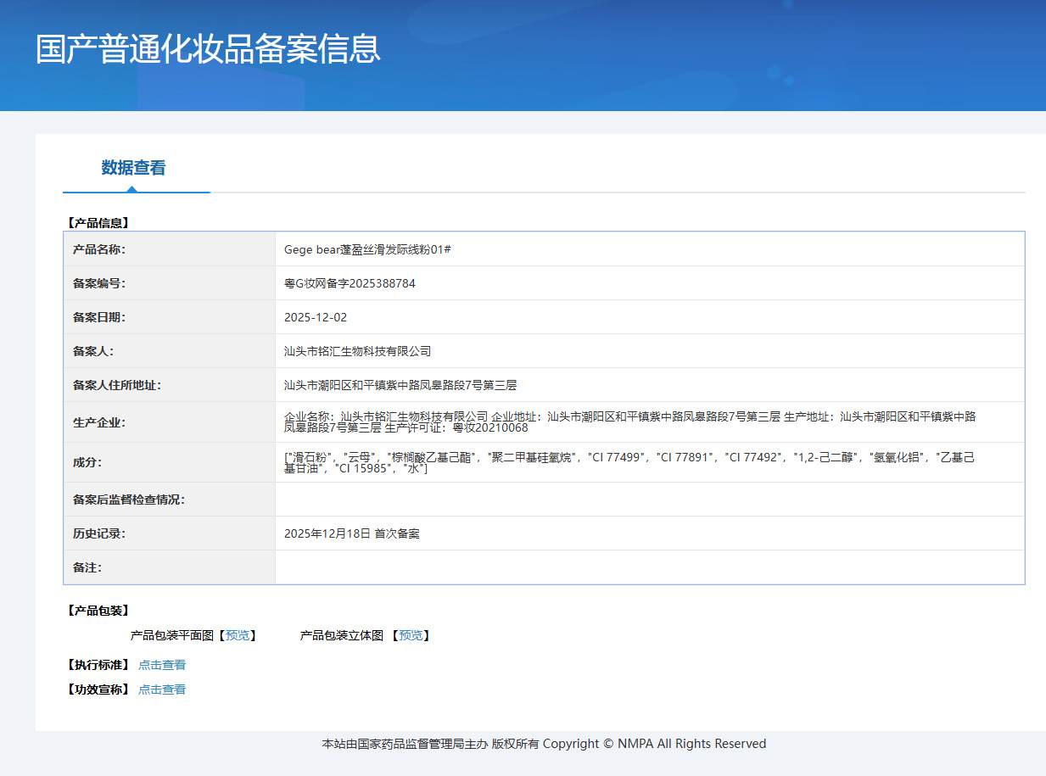1046x776 pixels.
Task: Select the product name Gege bear蓬盈丝滑发际线粉01#
Action: click(x=367, y=249)
